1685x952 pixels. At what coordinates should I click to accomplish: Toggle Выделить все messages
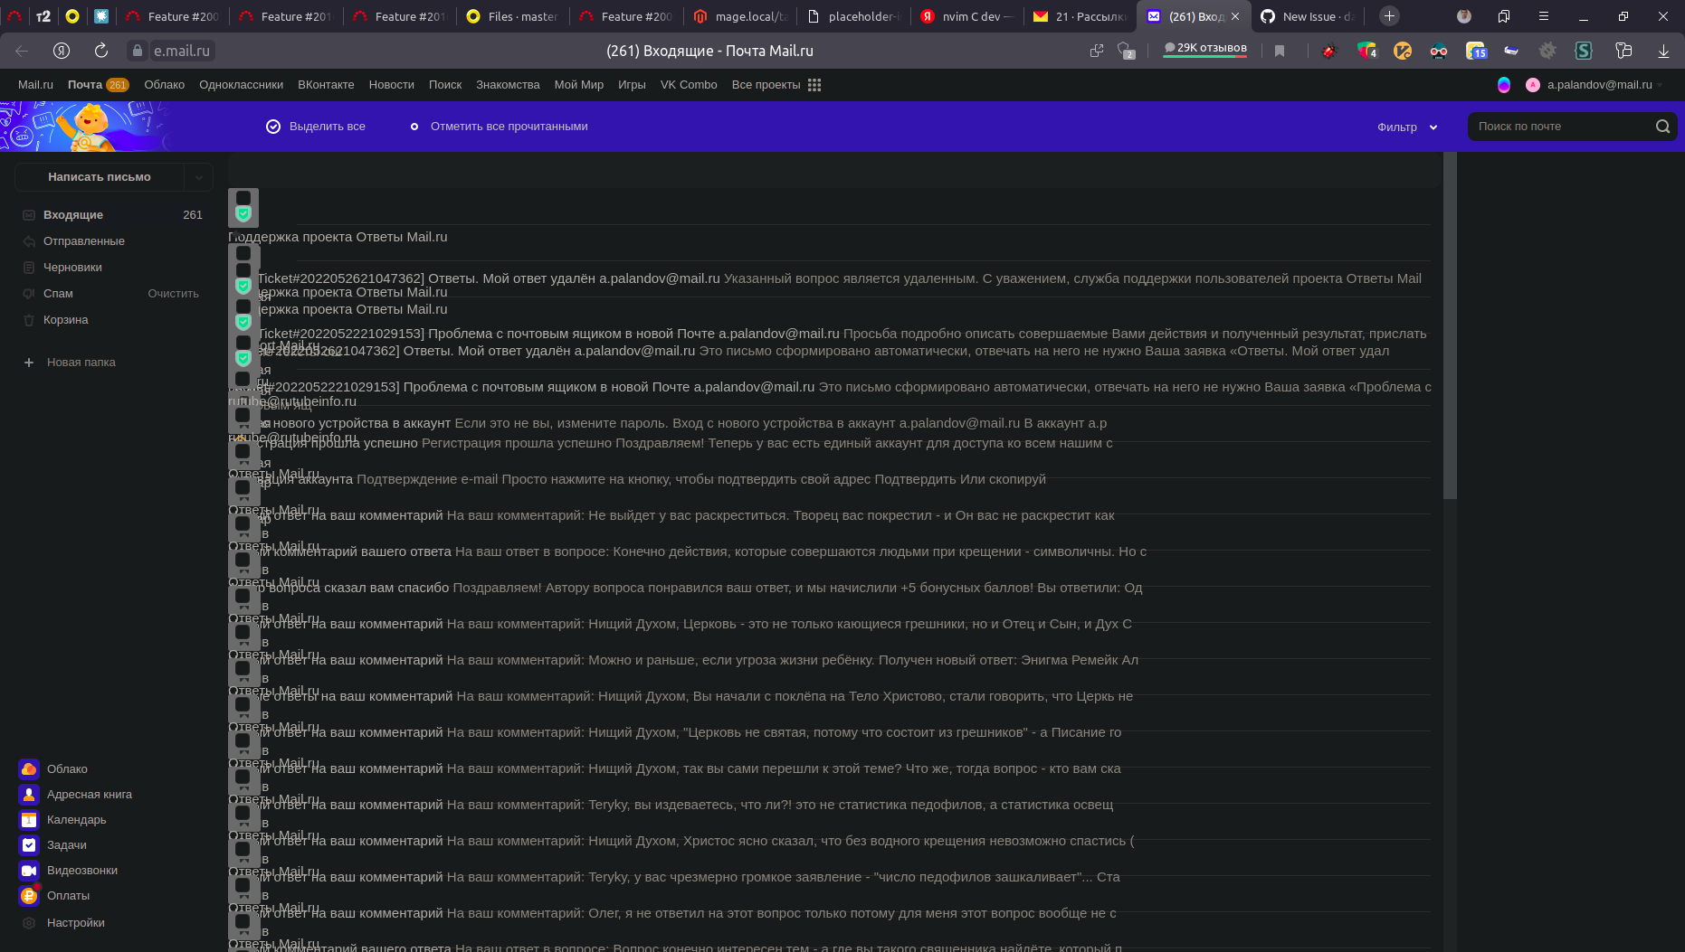(316, 127)
